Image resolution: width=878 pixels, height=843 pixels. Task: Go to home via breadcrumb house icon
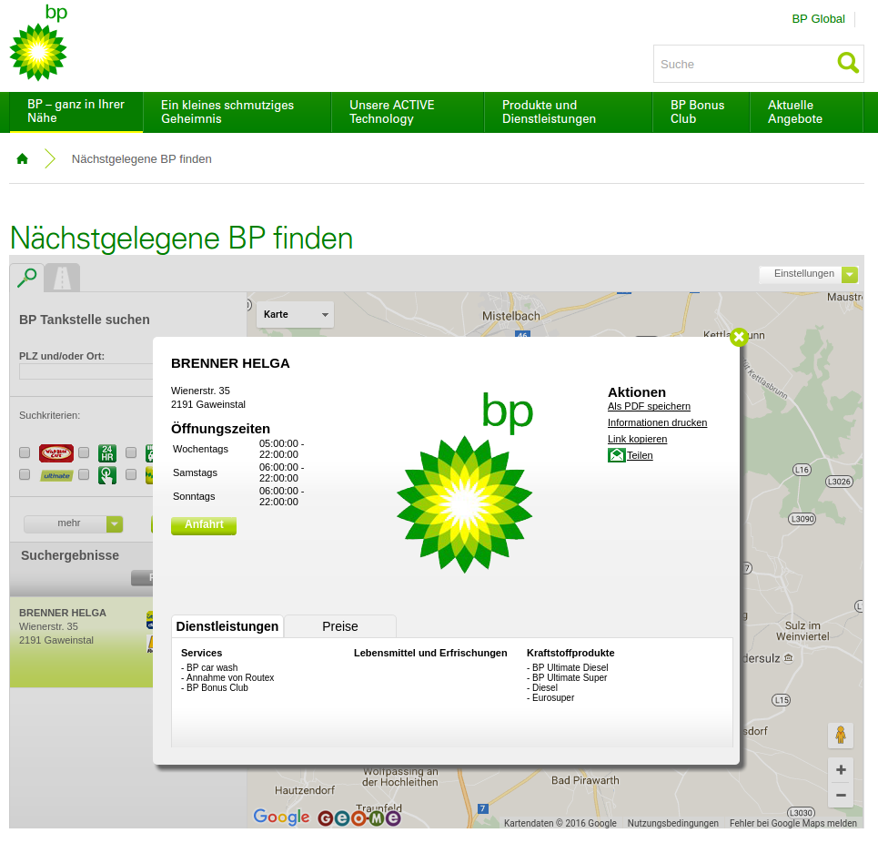pos(23,159)
